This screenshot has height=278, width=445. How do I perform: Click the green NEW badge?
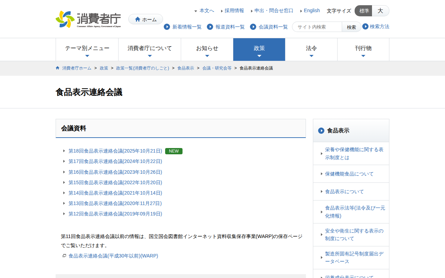point(174,151)
